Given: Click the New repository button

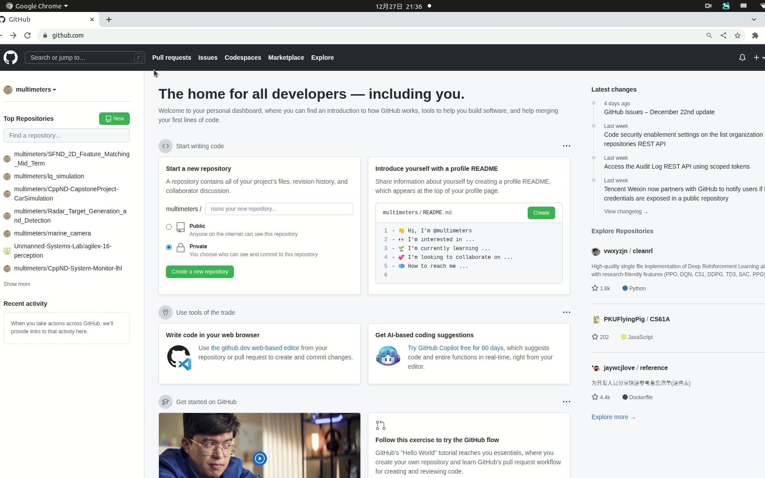Looking at the screenshot, I should (x=114, y=119).
